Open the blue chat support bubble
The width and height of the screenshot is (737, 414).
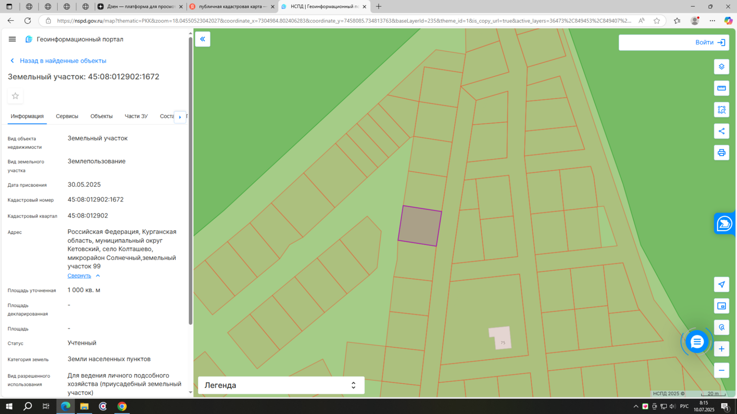[697, 342]
